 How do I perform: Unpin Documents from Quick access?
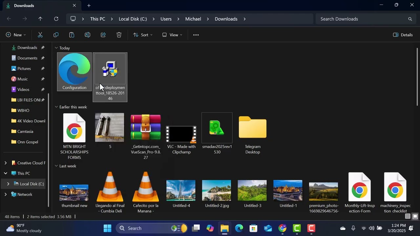(x=43, y=58)
